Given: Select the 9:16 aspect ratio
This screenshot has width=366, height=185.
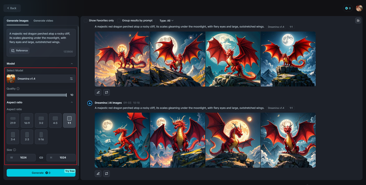Looking at the screenshot, I should (x=41, y=137).
